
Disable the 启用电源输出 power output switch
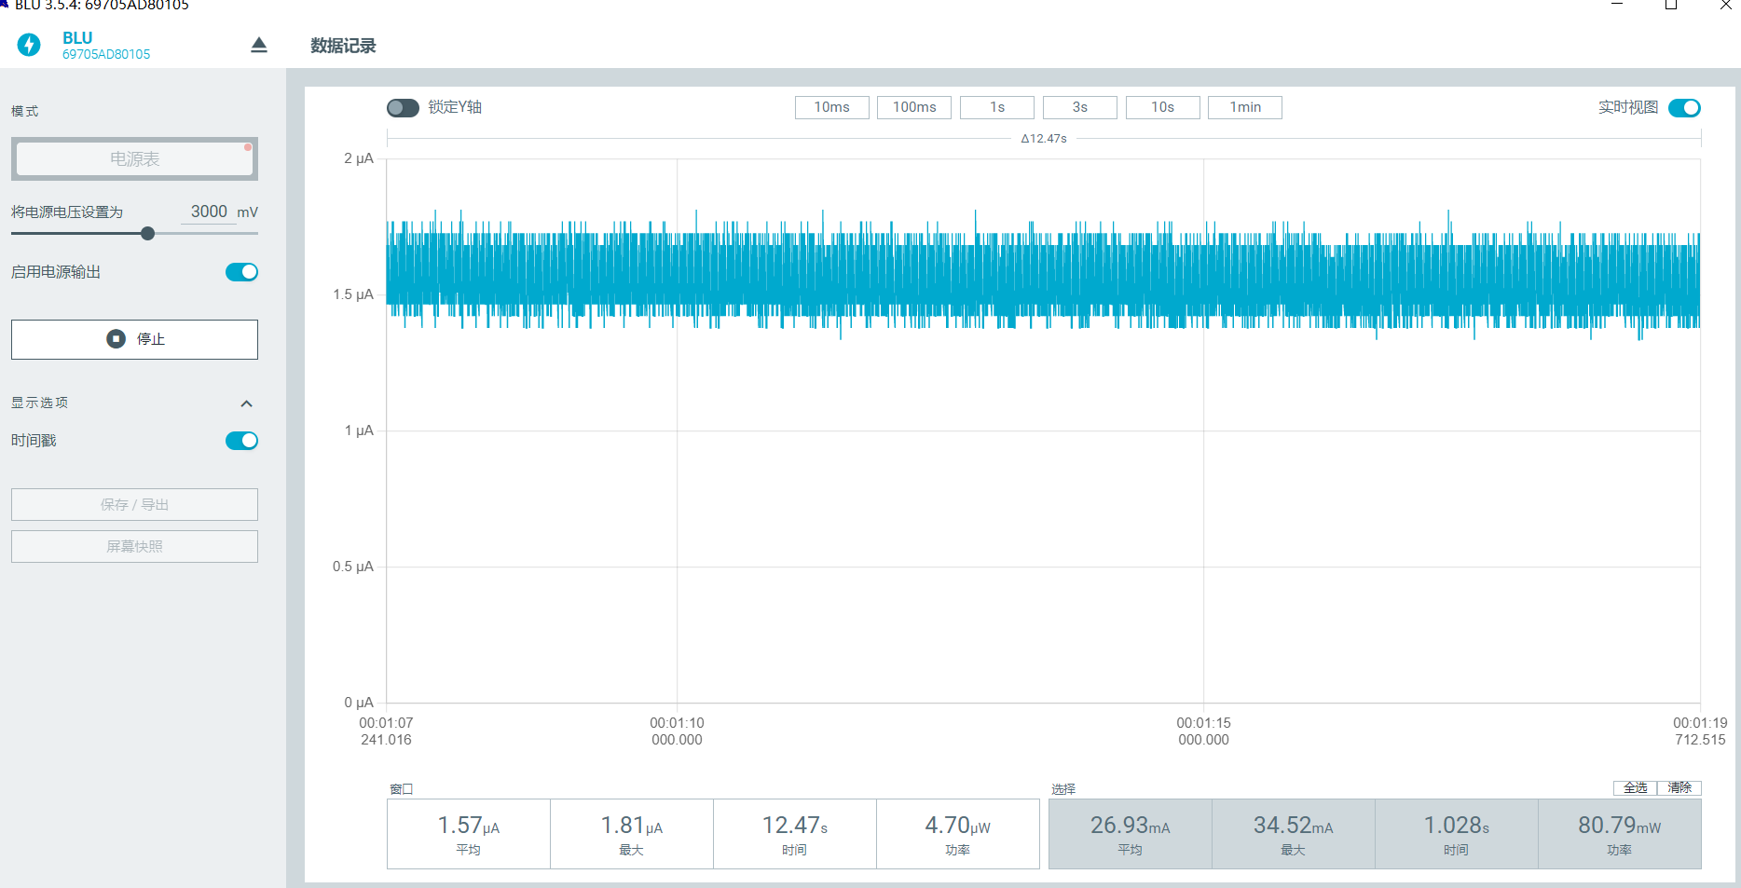(x=241, y=272)
